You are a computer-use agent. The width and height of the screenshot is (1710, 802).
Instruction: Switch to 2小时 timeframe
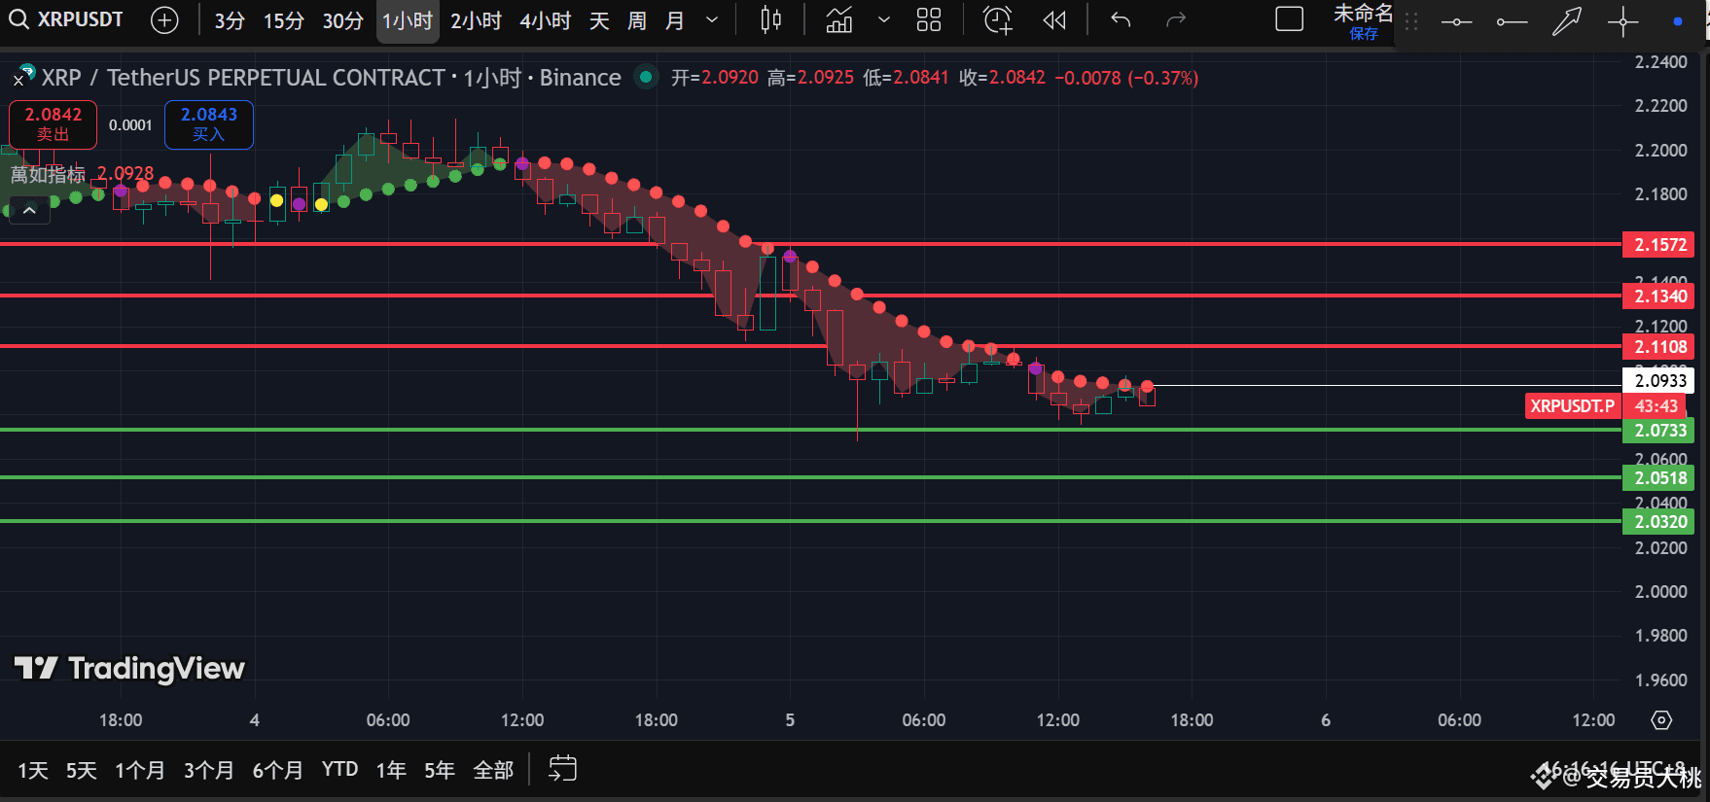[477, 20]
